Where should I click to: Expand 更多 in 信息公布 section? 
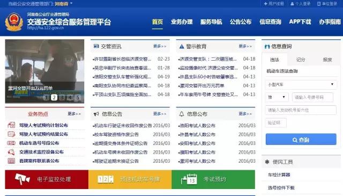245,114
